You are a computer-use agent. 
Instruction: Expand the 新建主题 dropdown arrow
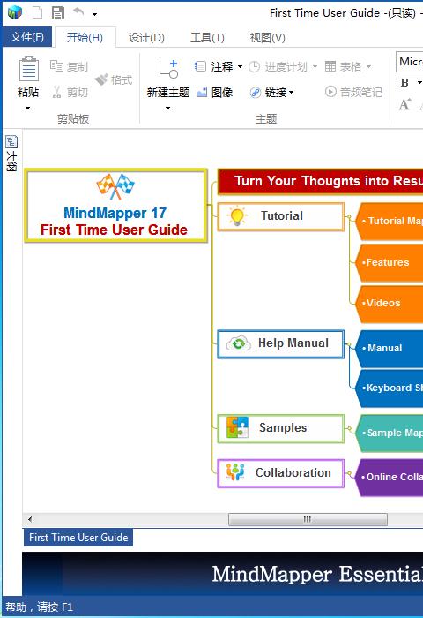coord(167,108)
